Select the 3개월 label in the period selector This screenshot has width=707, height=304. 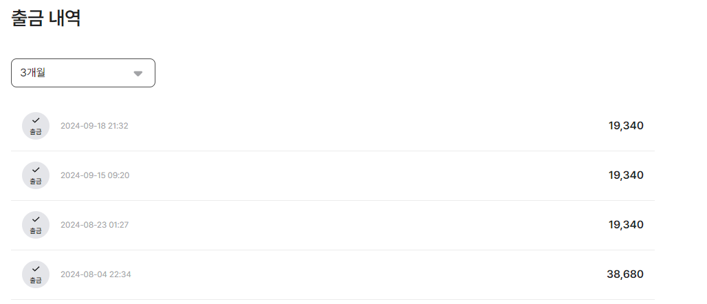[33, 73]
